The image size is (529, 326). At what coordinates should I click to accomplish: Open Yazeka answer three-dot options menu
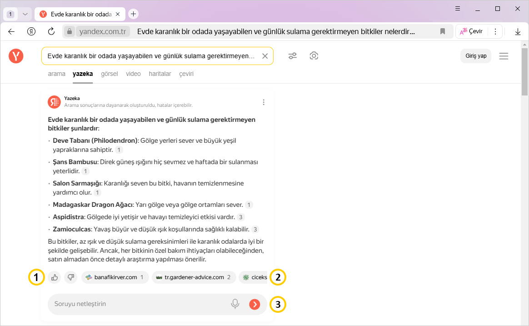click(x=264, y=102)
